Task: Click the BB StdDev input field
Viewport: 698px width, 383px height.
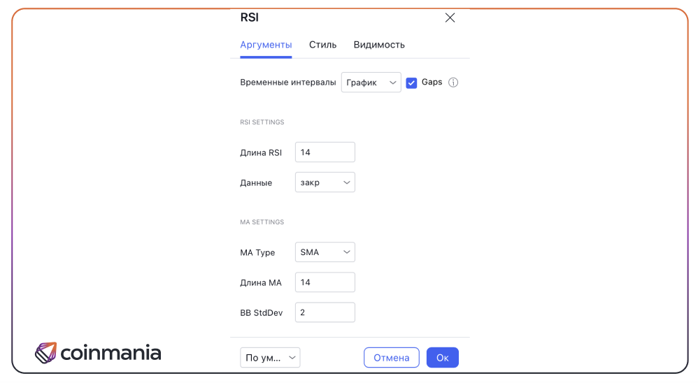Action: coord(325,312)
